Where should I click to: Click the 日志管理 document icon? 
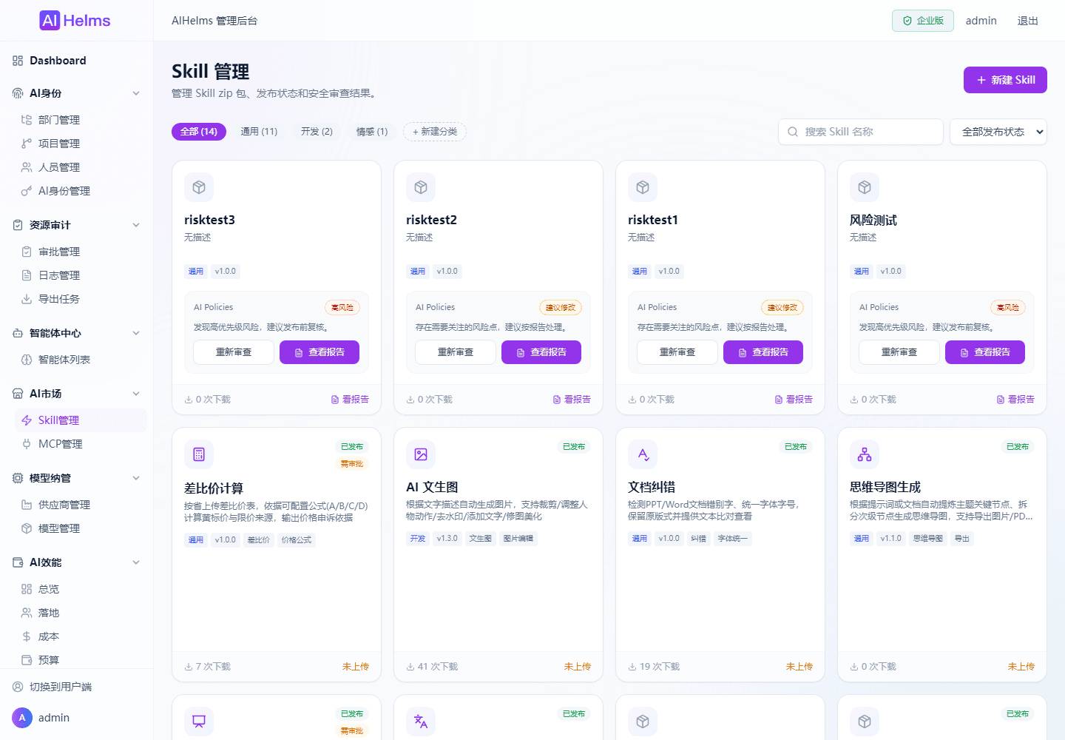pos(27,275)
